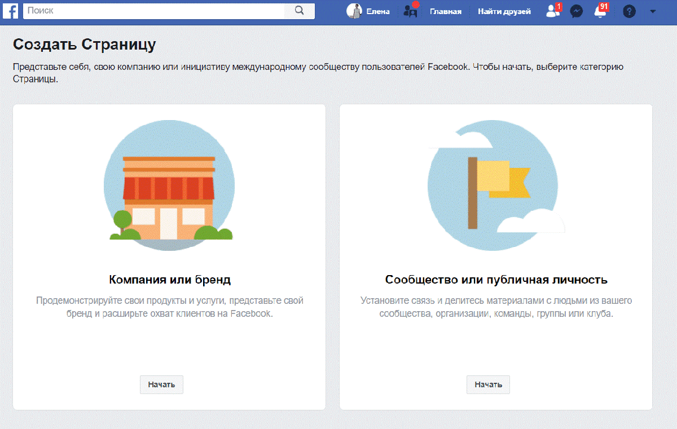Click the Создать Страницу page title
The image size is (677, 429).
point(85,45)
